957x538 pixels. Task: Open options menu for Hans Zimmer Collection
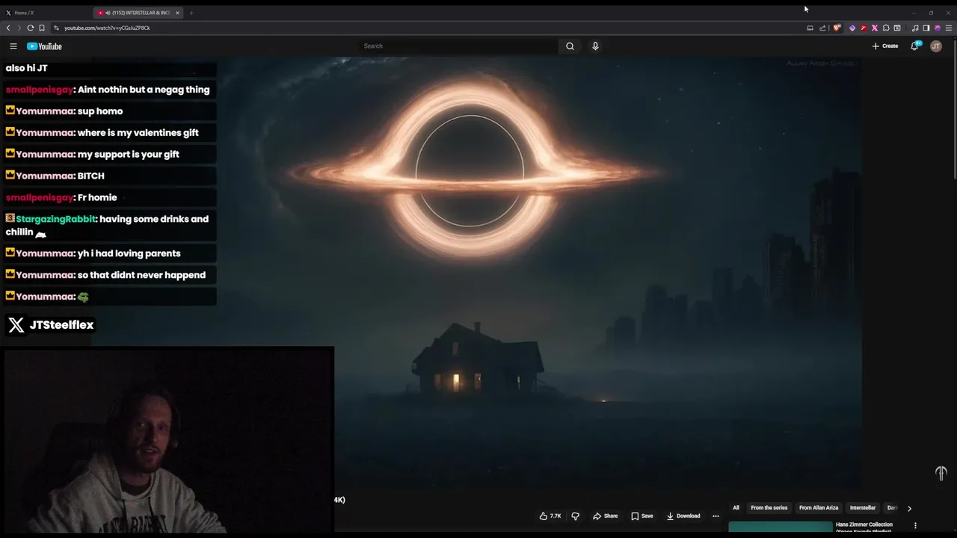click(x=915, y=525)
